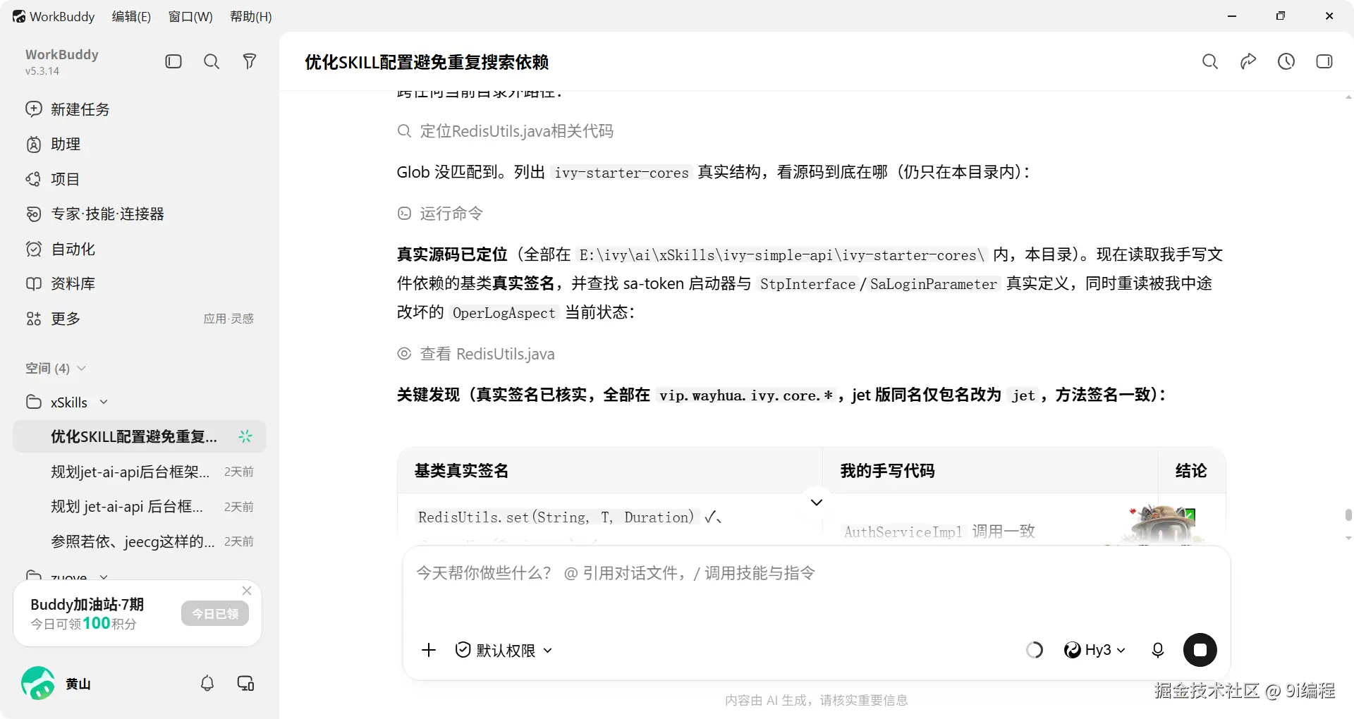Close the Buddy加油站 promo card
The image size is (1354, 719).
pyautogui.click(x=247, y=591)
